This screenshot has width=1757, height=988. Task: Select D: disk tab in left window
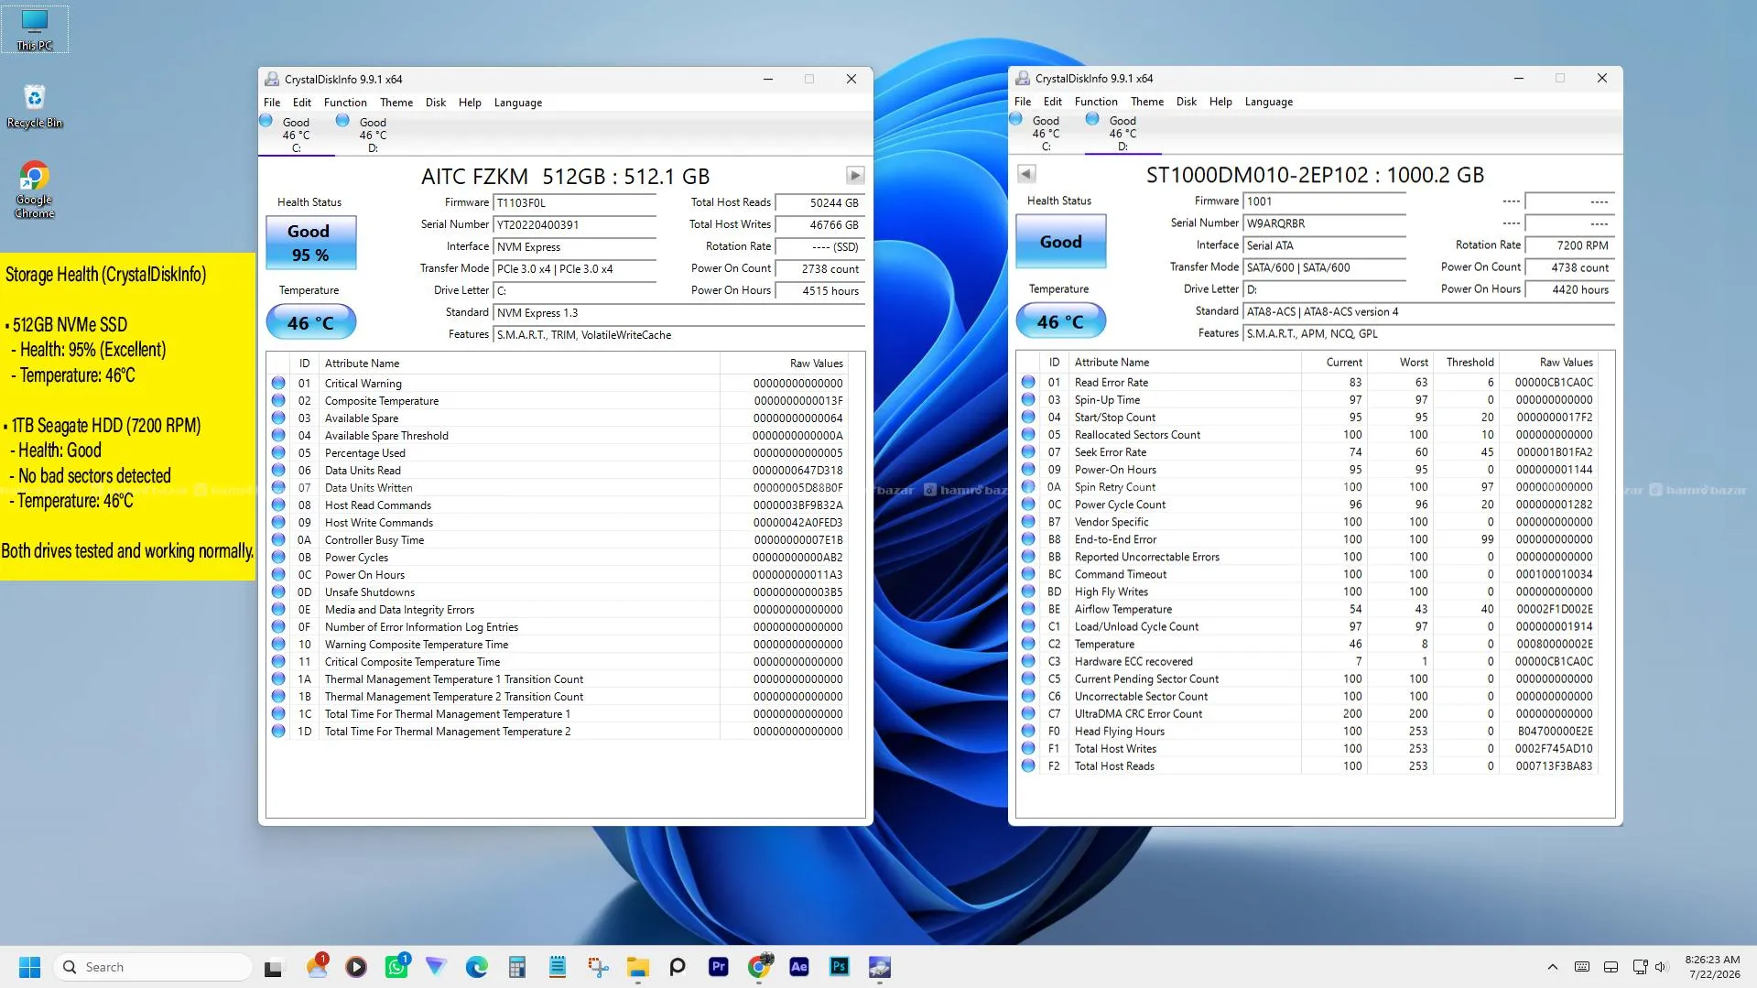click(373, 134)
